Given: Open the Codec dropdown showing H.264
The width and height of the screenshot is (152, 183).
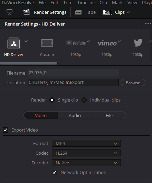Looking at the screenshot, I should [x=86, y=153].
